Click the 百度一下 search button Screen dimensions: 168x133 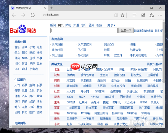point(126,30)
